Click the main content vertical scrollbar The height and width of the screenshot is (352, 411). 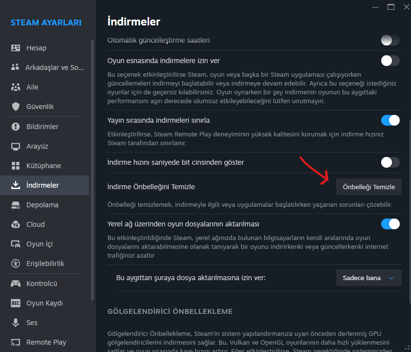[410, 213]
